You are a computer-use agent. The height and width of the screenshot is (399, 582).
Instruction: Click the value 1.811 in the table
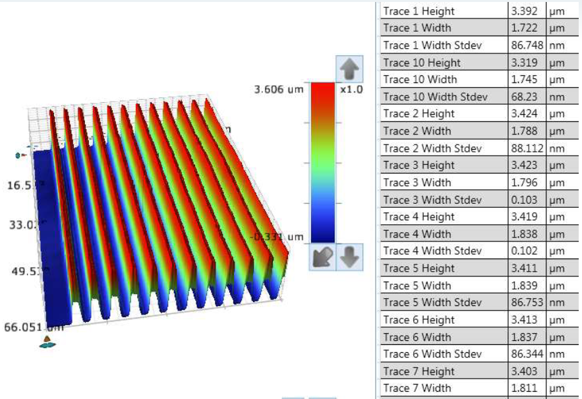click(524, 388)
